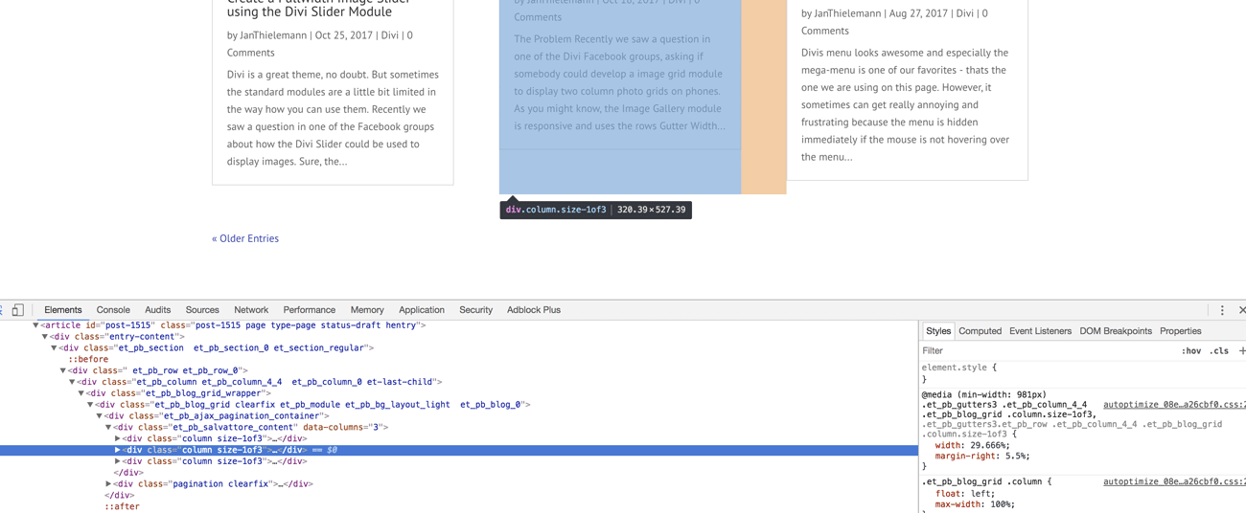Collapse the article post-1515 node

35,325
